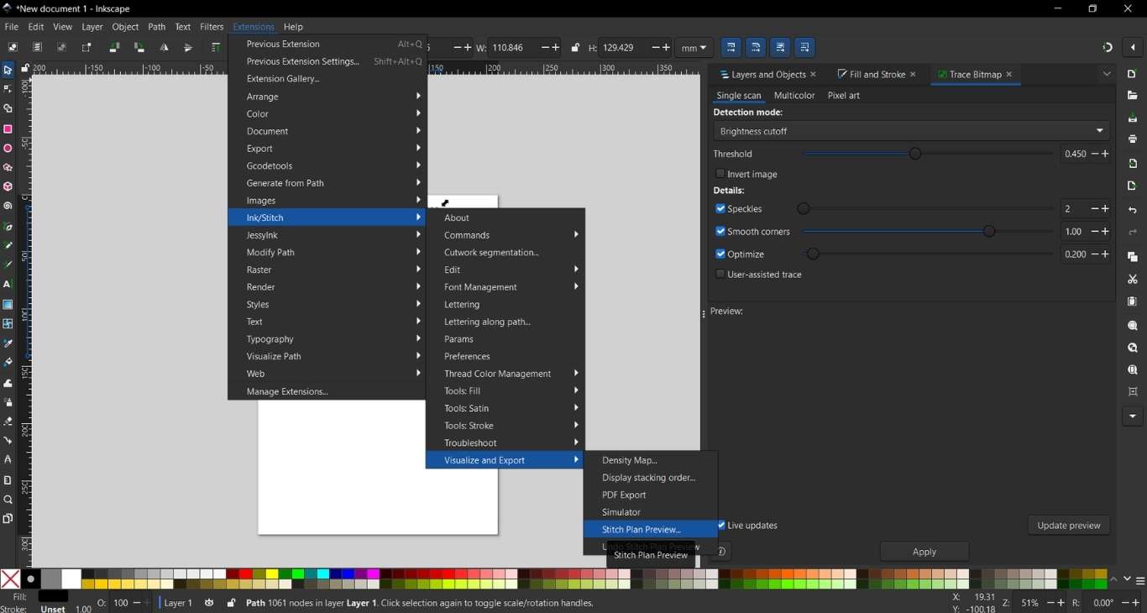Click the Save document icon
The width and height of the screenshot is (1147, 613).
pyautogui.click(x=1133, y=118)
